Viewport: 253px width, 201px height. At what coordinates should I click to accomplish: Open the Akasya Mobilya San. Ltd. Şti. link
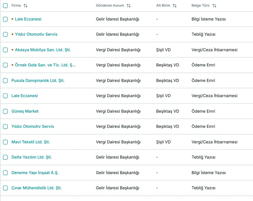click(43, 50)
